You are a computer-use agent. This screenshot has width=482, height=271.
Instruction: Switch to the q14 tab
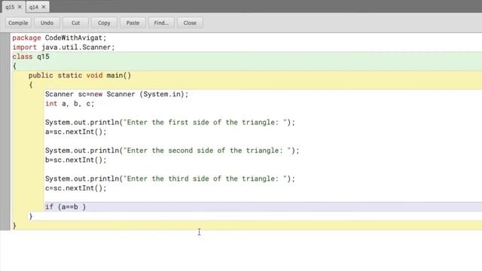(x=34, y=7)
